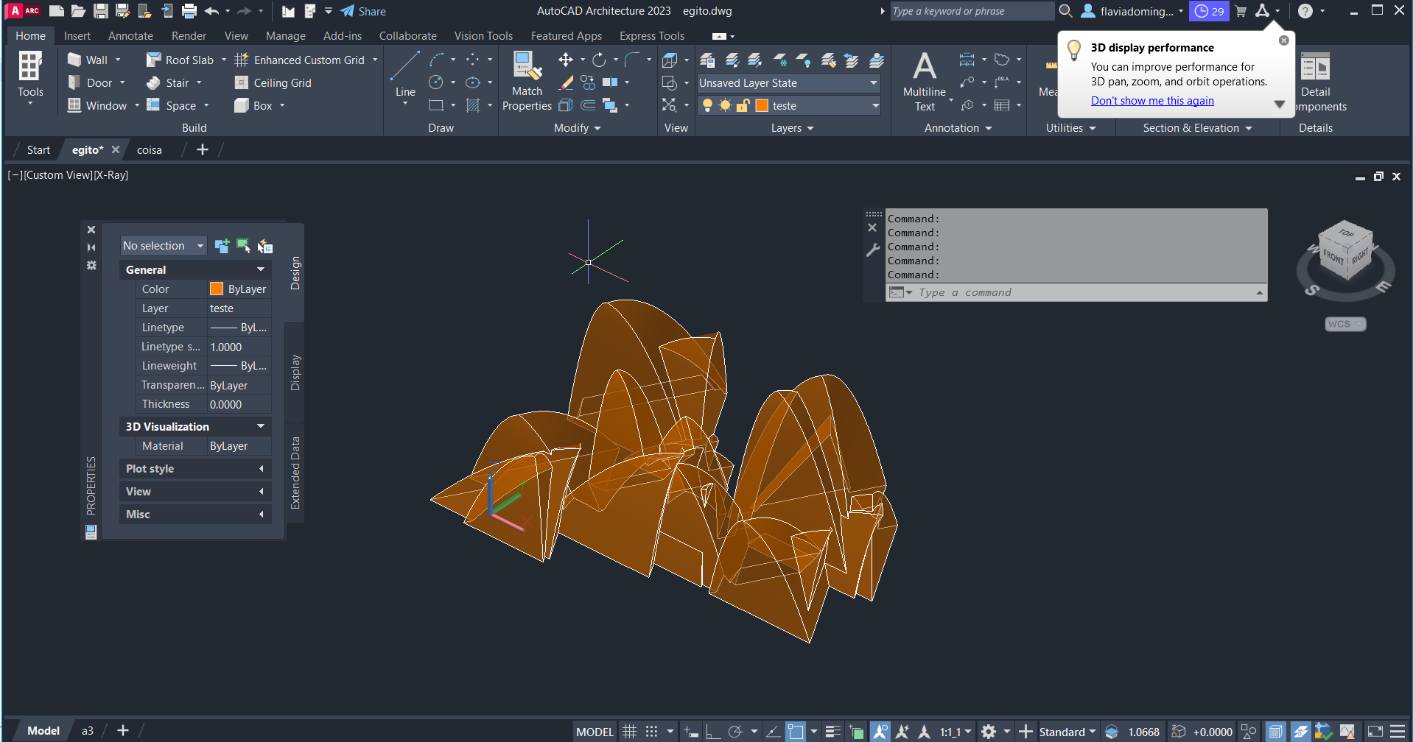Toggle grid display in status bar
1413x742 pixels.
coord(629,732)
